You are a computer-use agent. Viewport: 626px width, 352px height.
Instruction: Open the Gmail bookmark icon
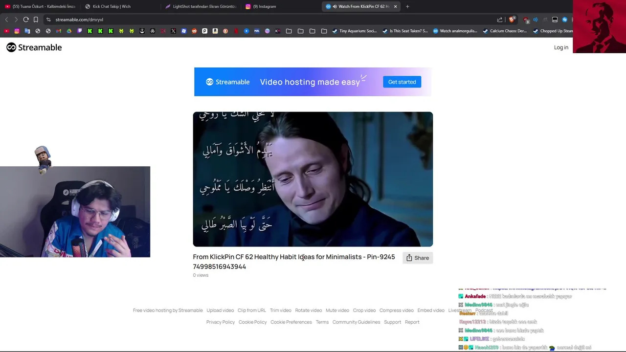pos(58,31)
